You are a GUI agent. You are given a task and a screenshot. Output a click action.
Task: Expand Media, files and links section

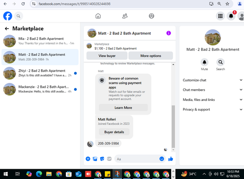pyautogui.click(x=213, y=99)
